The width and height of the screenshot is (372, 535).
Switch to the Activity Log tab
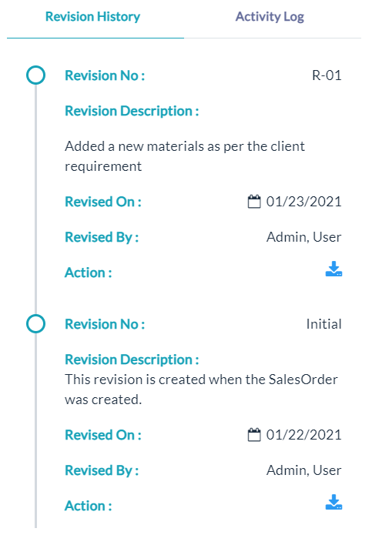coord(270,17)
